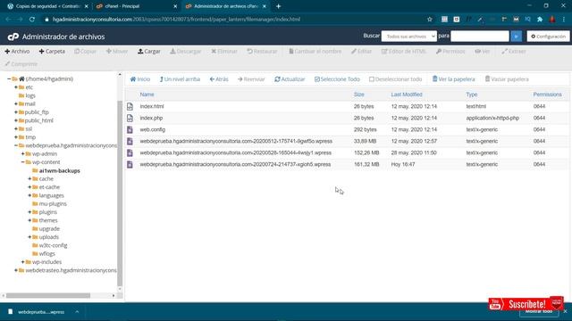
Task: Click the Archivo new file button
Action: click(17, 52)
